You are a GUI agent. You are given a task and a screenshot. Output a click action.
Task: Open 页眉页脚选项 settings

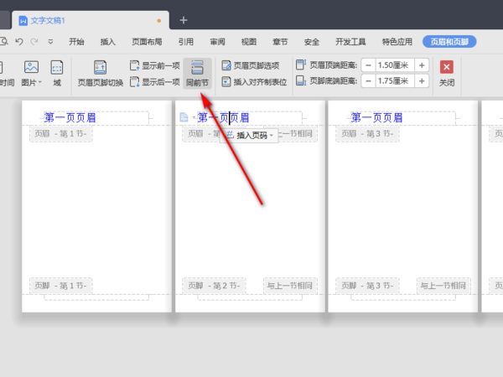point(251,65)
